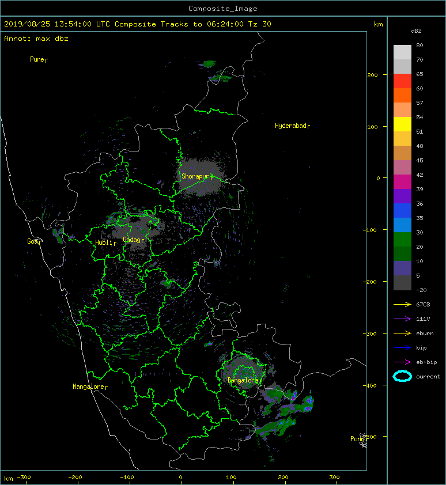Click the Shorapur radar site label
The width and height of the screenshot is (446, 485).
click(x=197, y=176)
